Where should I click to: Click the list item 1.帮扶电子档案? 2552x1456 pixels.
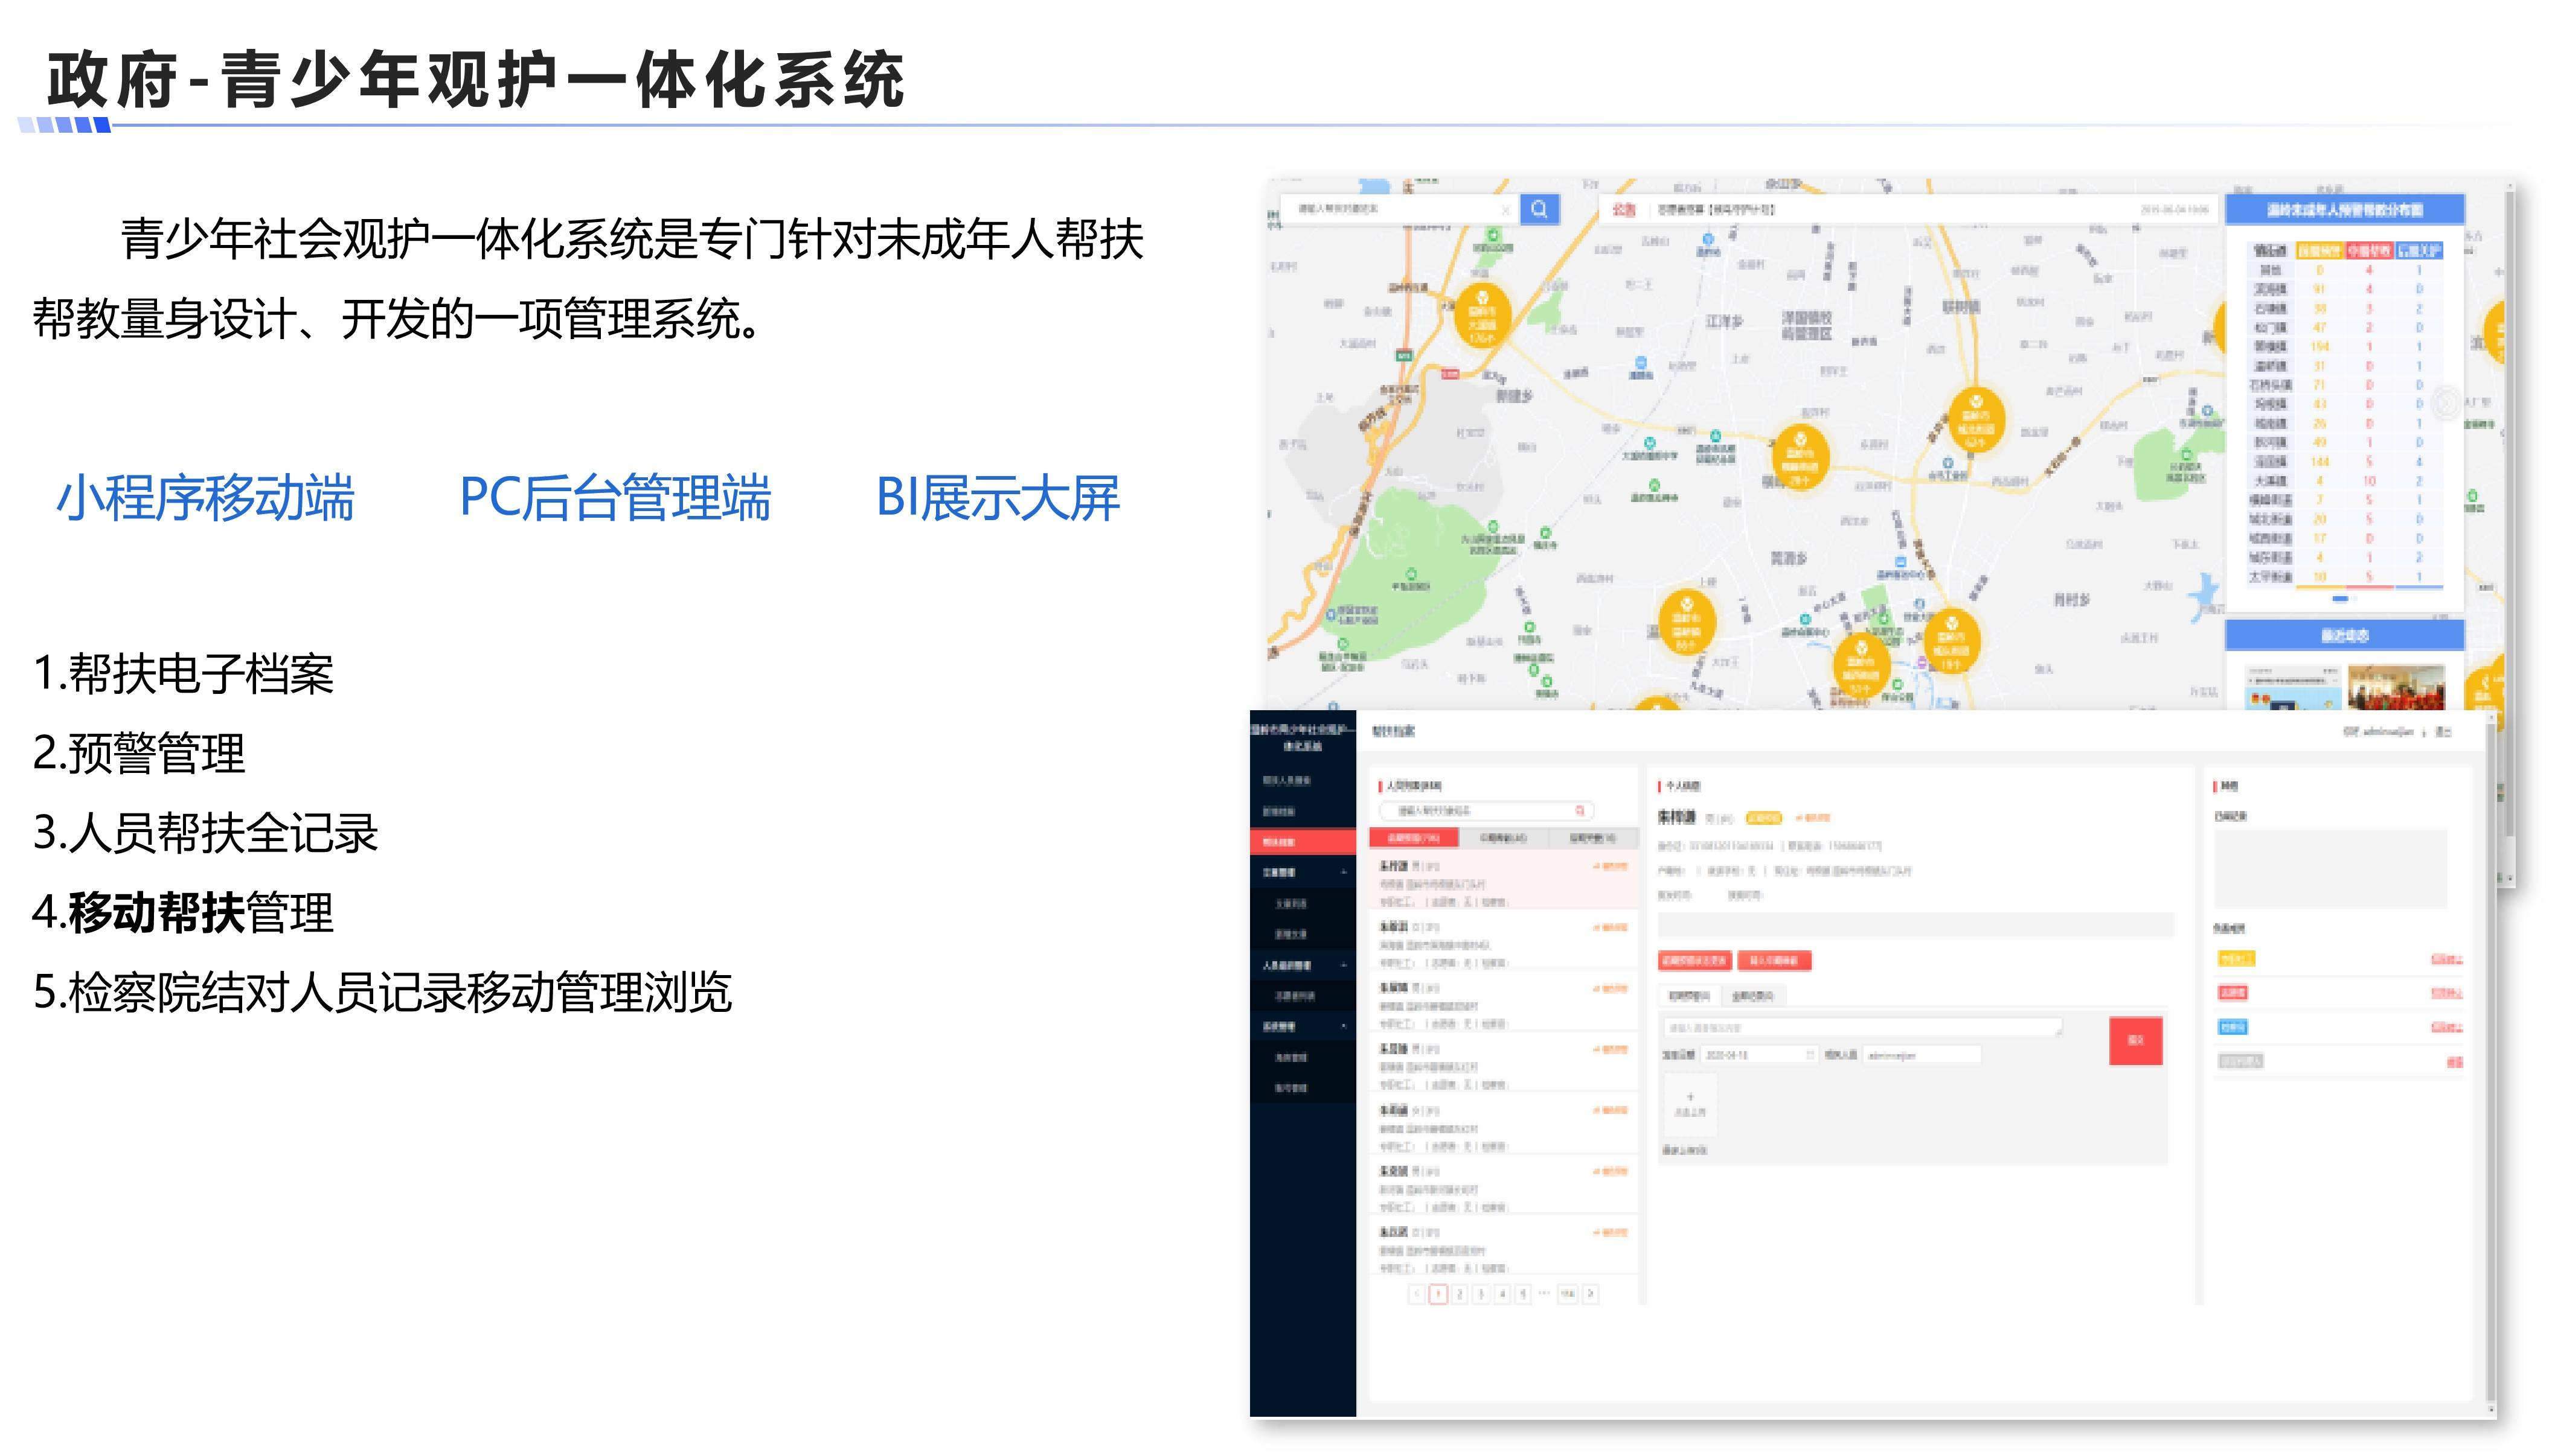coord(183,673)
